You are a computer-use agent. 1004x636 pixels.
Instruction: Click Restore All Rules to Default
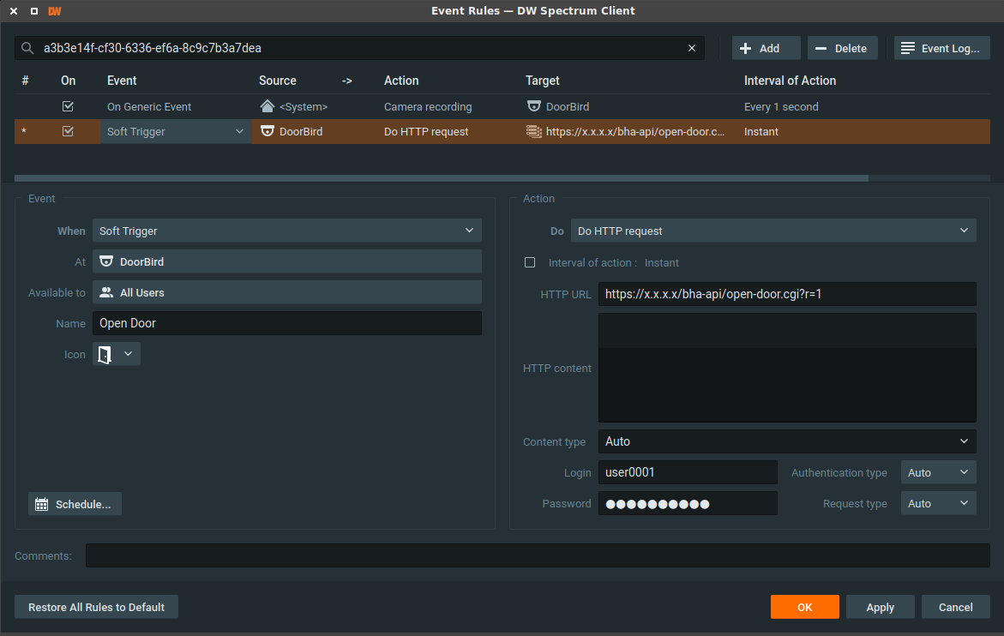click(x=96, y=607)
